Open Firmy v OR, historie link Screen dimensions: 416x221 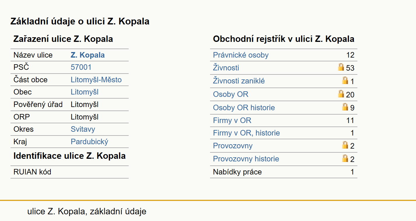point(247,133)
